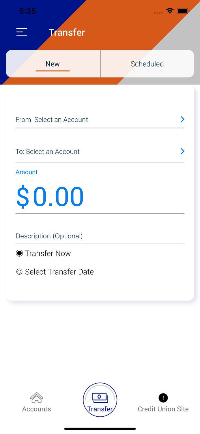Select the Transfer Now radio button
200x434 pixels.
click(19, 253)
